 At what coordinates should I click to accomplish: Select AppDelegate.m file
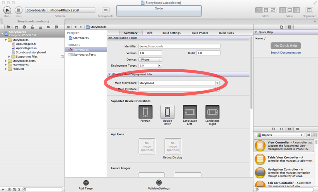point(26,48)
